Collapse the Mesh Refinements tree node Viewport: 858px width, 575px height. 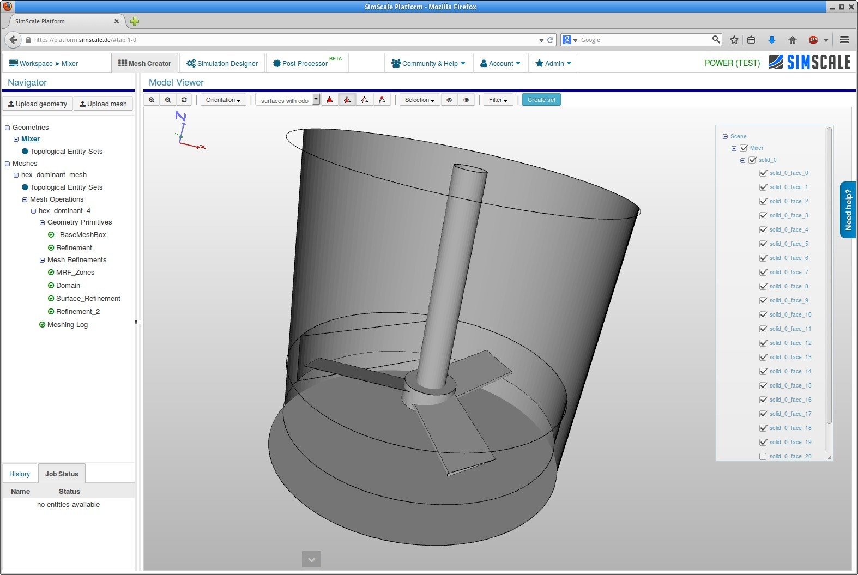(x=42, y=260)
